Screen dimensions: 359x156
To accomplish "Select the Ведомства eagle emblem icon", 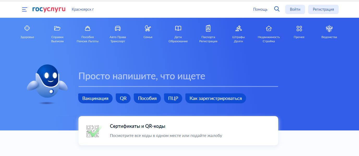I will tap(329, 28).
